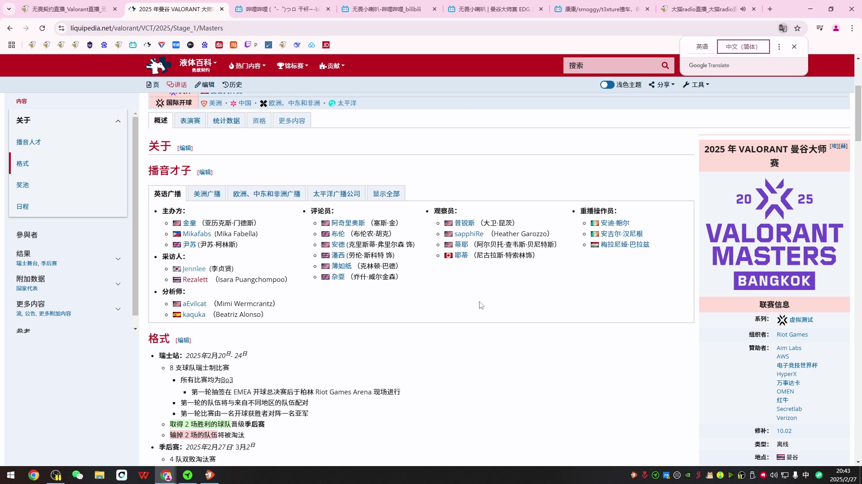Open translate options three-dot menu

tap(779, 47)
